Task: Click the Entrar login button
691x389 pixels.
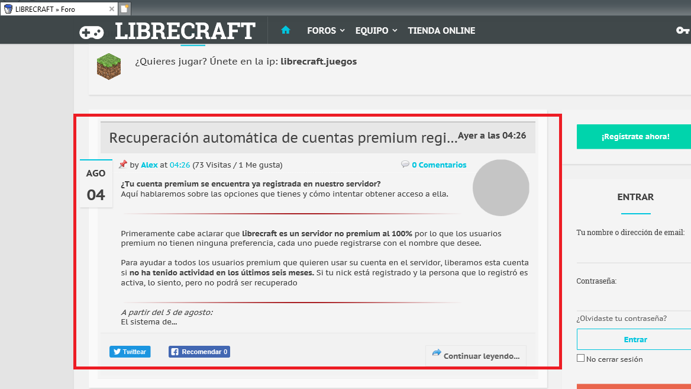Action: [x=635, y=340]
